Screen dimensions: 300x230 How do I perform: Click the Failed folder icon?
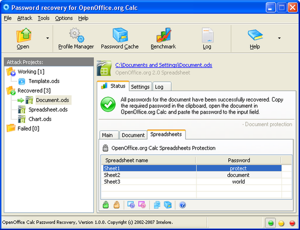10,128
